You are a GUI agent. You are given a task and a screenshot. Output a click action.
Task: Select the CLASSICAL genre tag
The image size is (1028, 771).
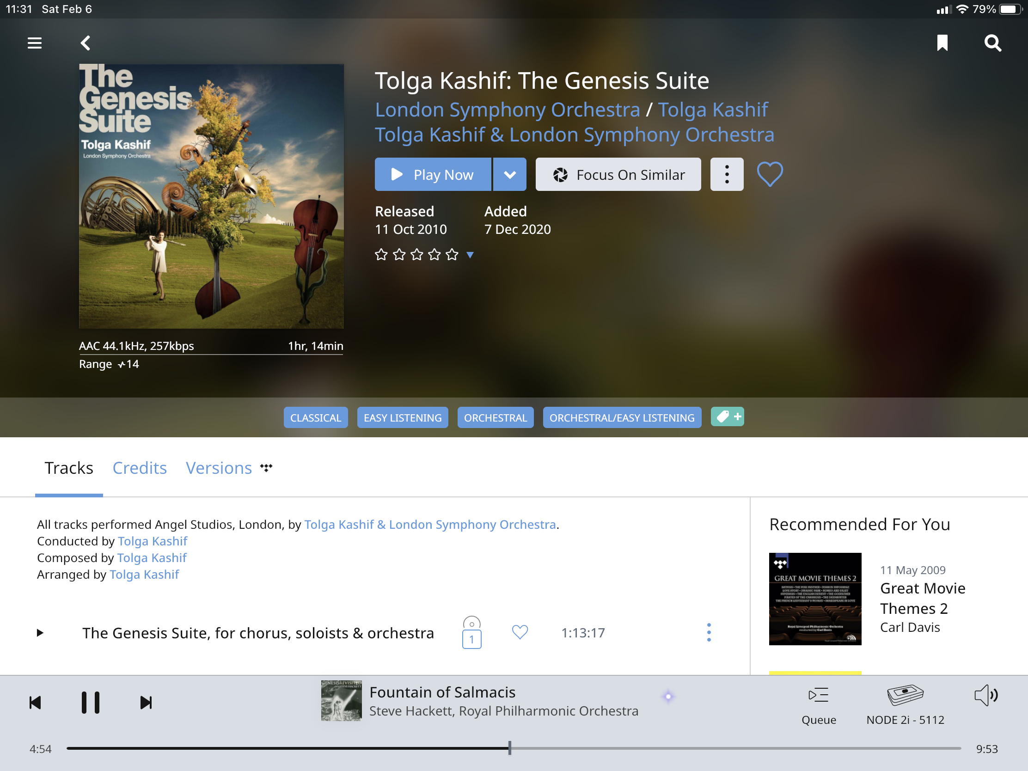click(x=316, y=417)
